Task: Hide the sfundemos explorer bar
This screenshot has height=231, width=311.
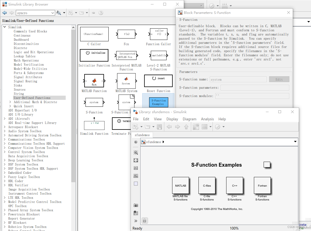Action: [136, 142]
